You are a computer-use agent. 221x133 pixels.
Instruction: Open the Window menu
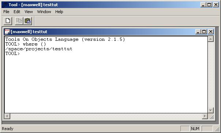[x=44, y=12]
